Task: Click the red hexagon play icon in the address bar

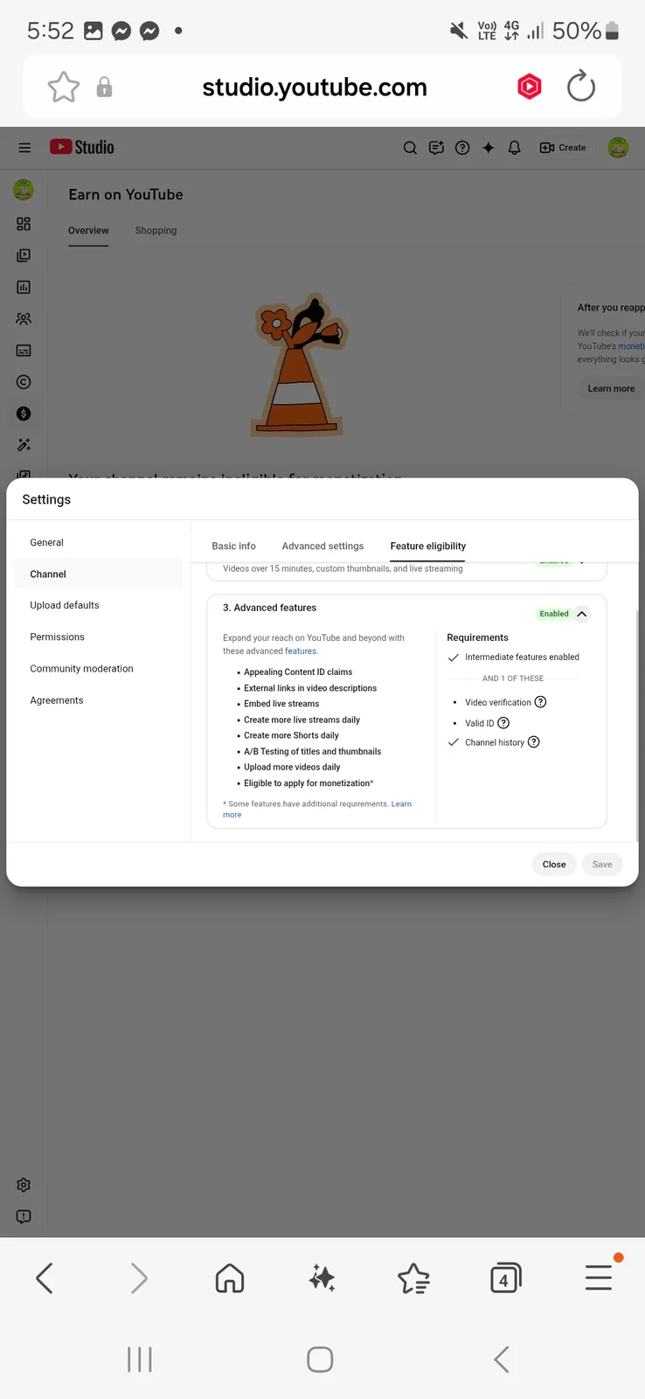Action: (530, 87)
